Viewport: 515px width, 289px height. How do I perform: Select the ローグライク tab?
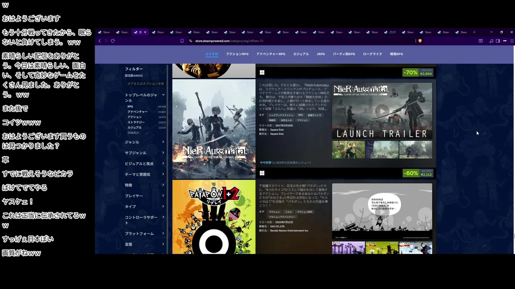pos(373,54)
